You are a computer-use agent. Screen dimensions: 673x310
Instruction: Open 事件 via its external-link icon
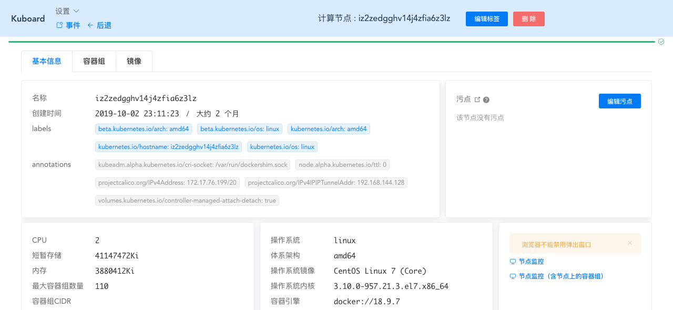[x=60, y=25]
